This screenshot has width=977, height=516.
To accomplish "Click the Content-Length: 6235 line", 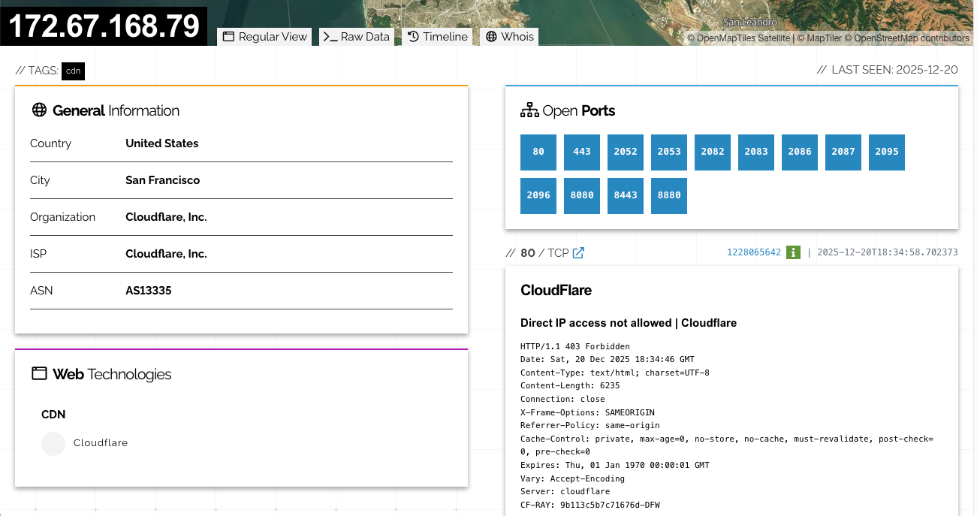I will click(x=570, y=386).
